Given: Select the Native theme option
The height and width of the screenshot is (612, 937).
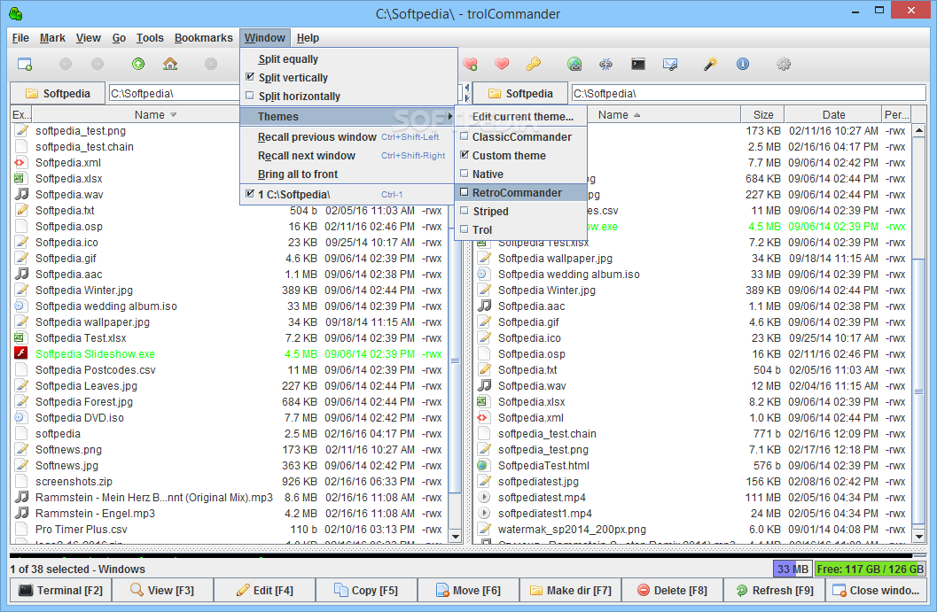Looking at the screenshot, I should click(520, 174).
